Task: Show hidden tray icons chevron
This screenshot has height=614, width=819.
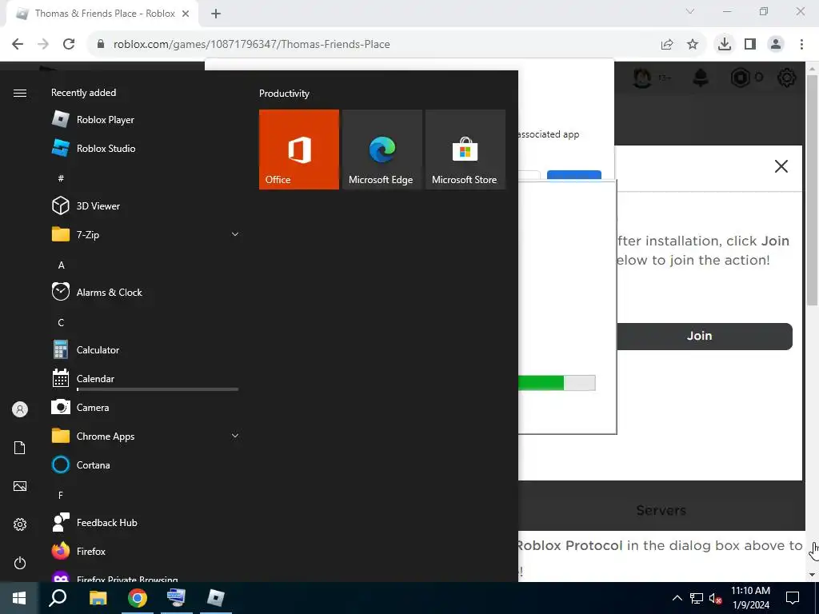Action: [677, 598]
